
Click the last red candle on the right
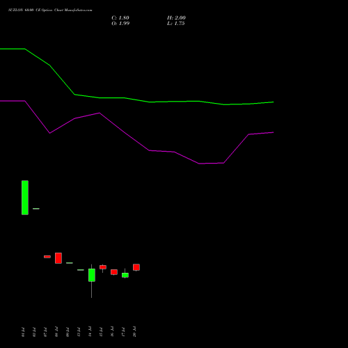point(136,267)
